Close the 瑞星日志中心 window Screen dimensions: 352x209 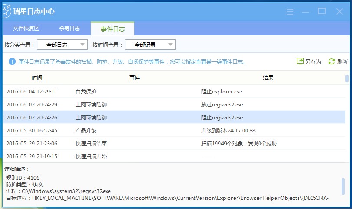point(339,11)
